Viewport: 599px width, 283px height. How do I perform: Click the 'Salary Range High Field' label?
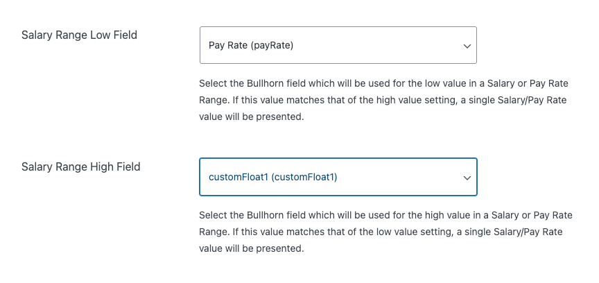(80, 166)
